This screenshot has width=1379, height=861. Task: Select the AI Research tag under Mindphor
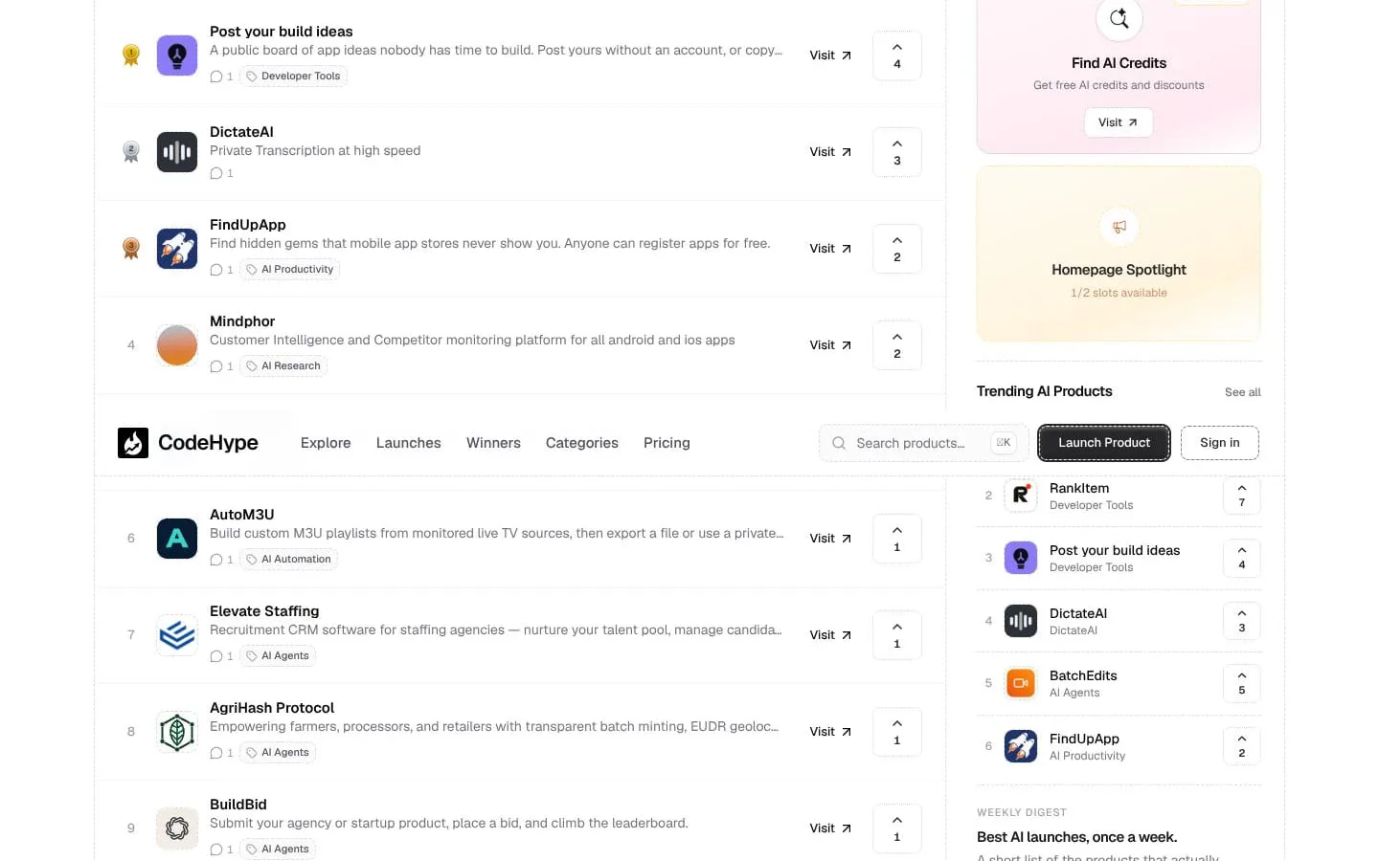pos(283,366)
